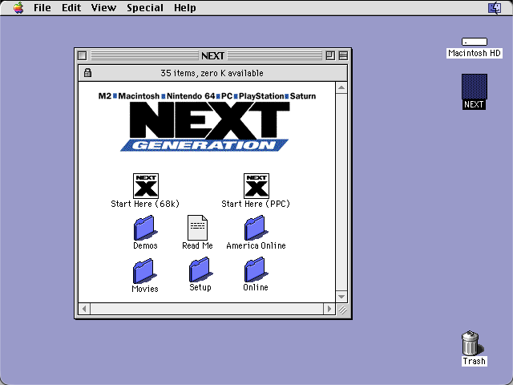This screenshot has height=385, width=513.
Task: Click the lock icon in window header
Action: click(x=87, y=73)
